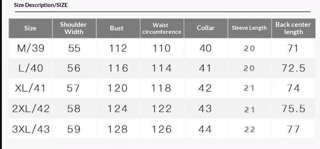Click the bust value 112 cell
Image resolution: width=320 pixels, height=149 pixels.
(x=118, y=48)
